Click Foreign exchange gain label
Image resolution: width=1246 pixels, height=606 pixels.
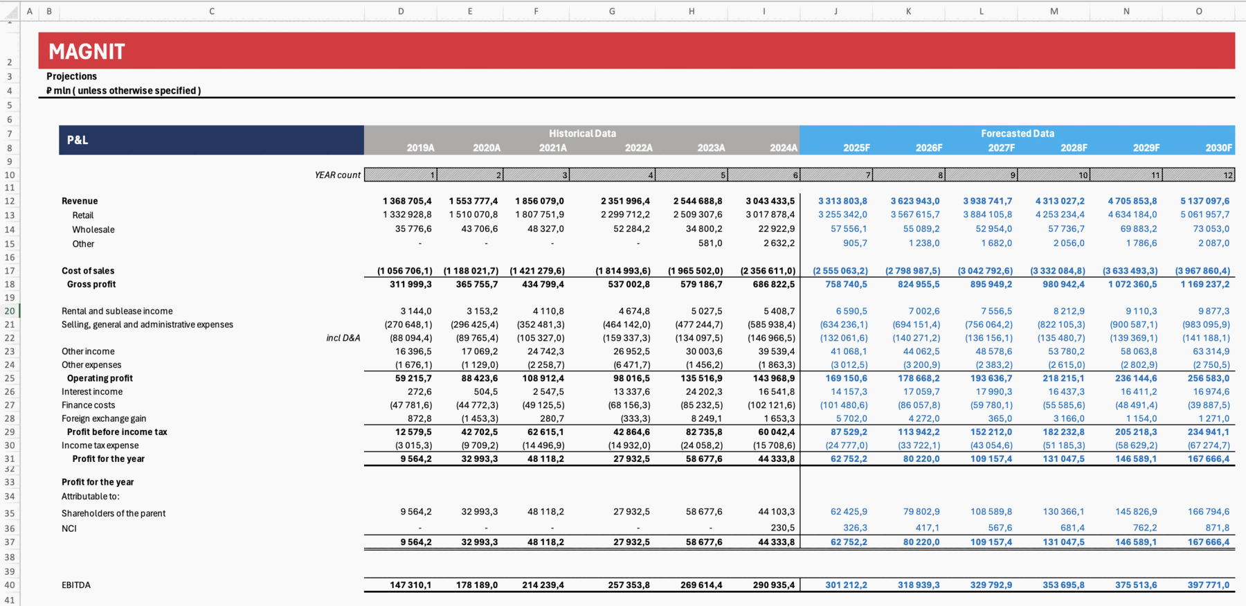[x=104, y=418]
